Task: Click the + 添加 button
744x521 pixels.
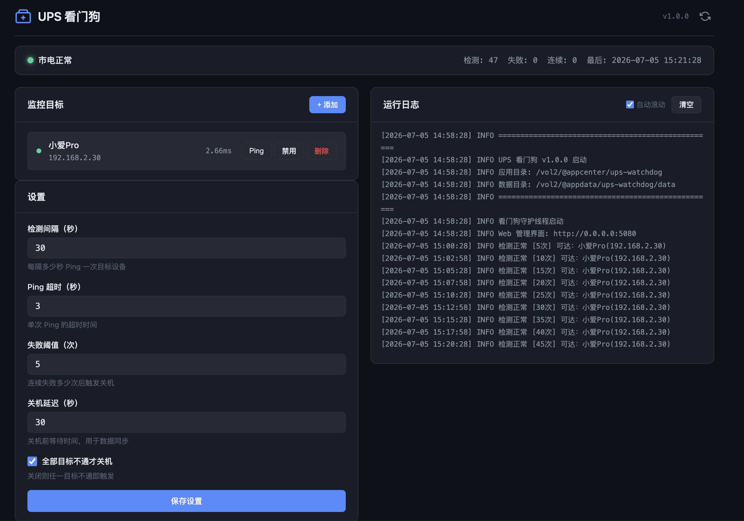Action: pos(327,105)
